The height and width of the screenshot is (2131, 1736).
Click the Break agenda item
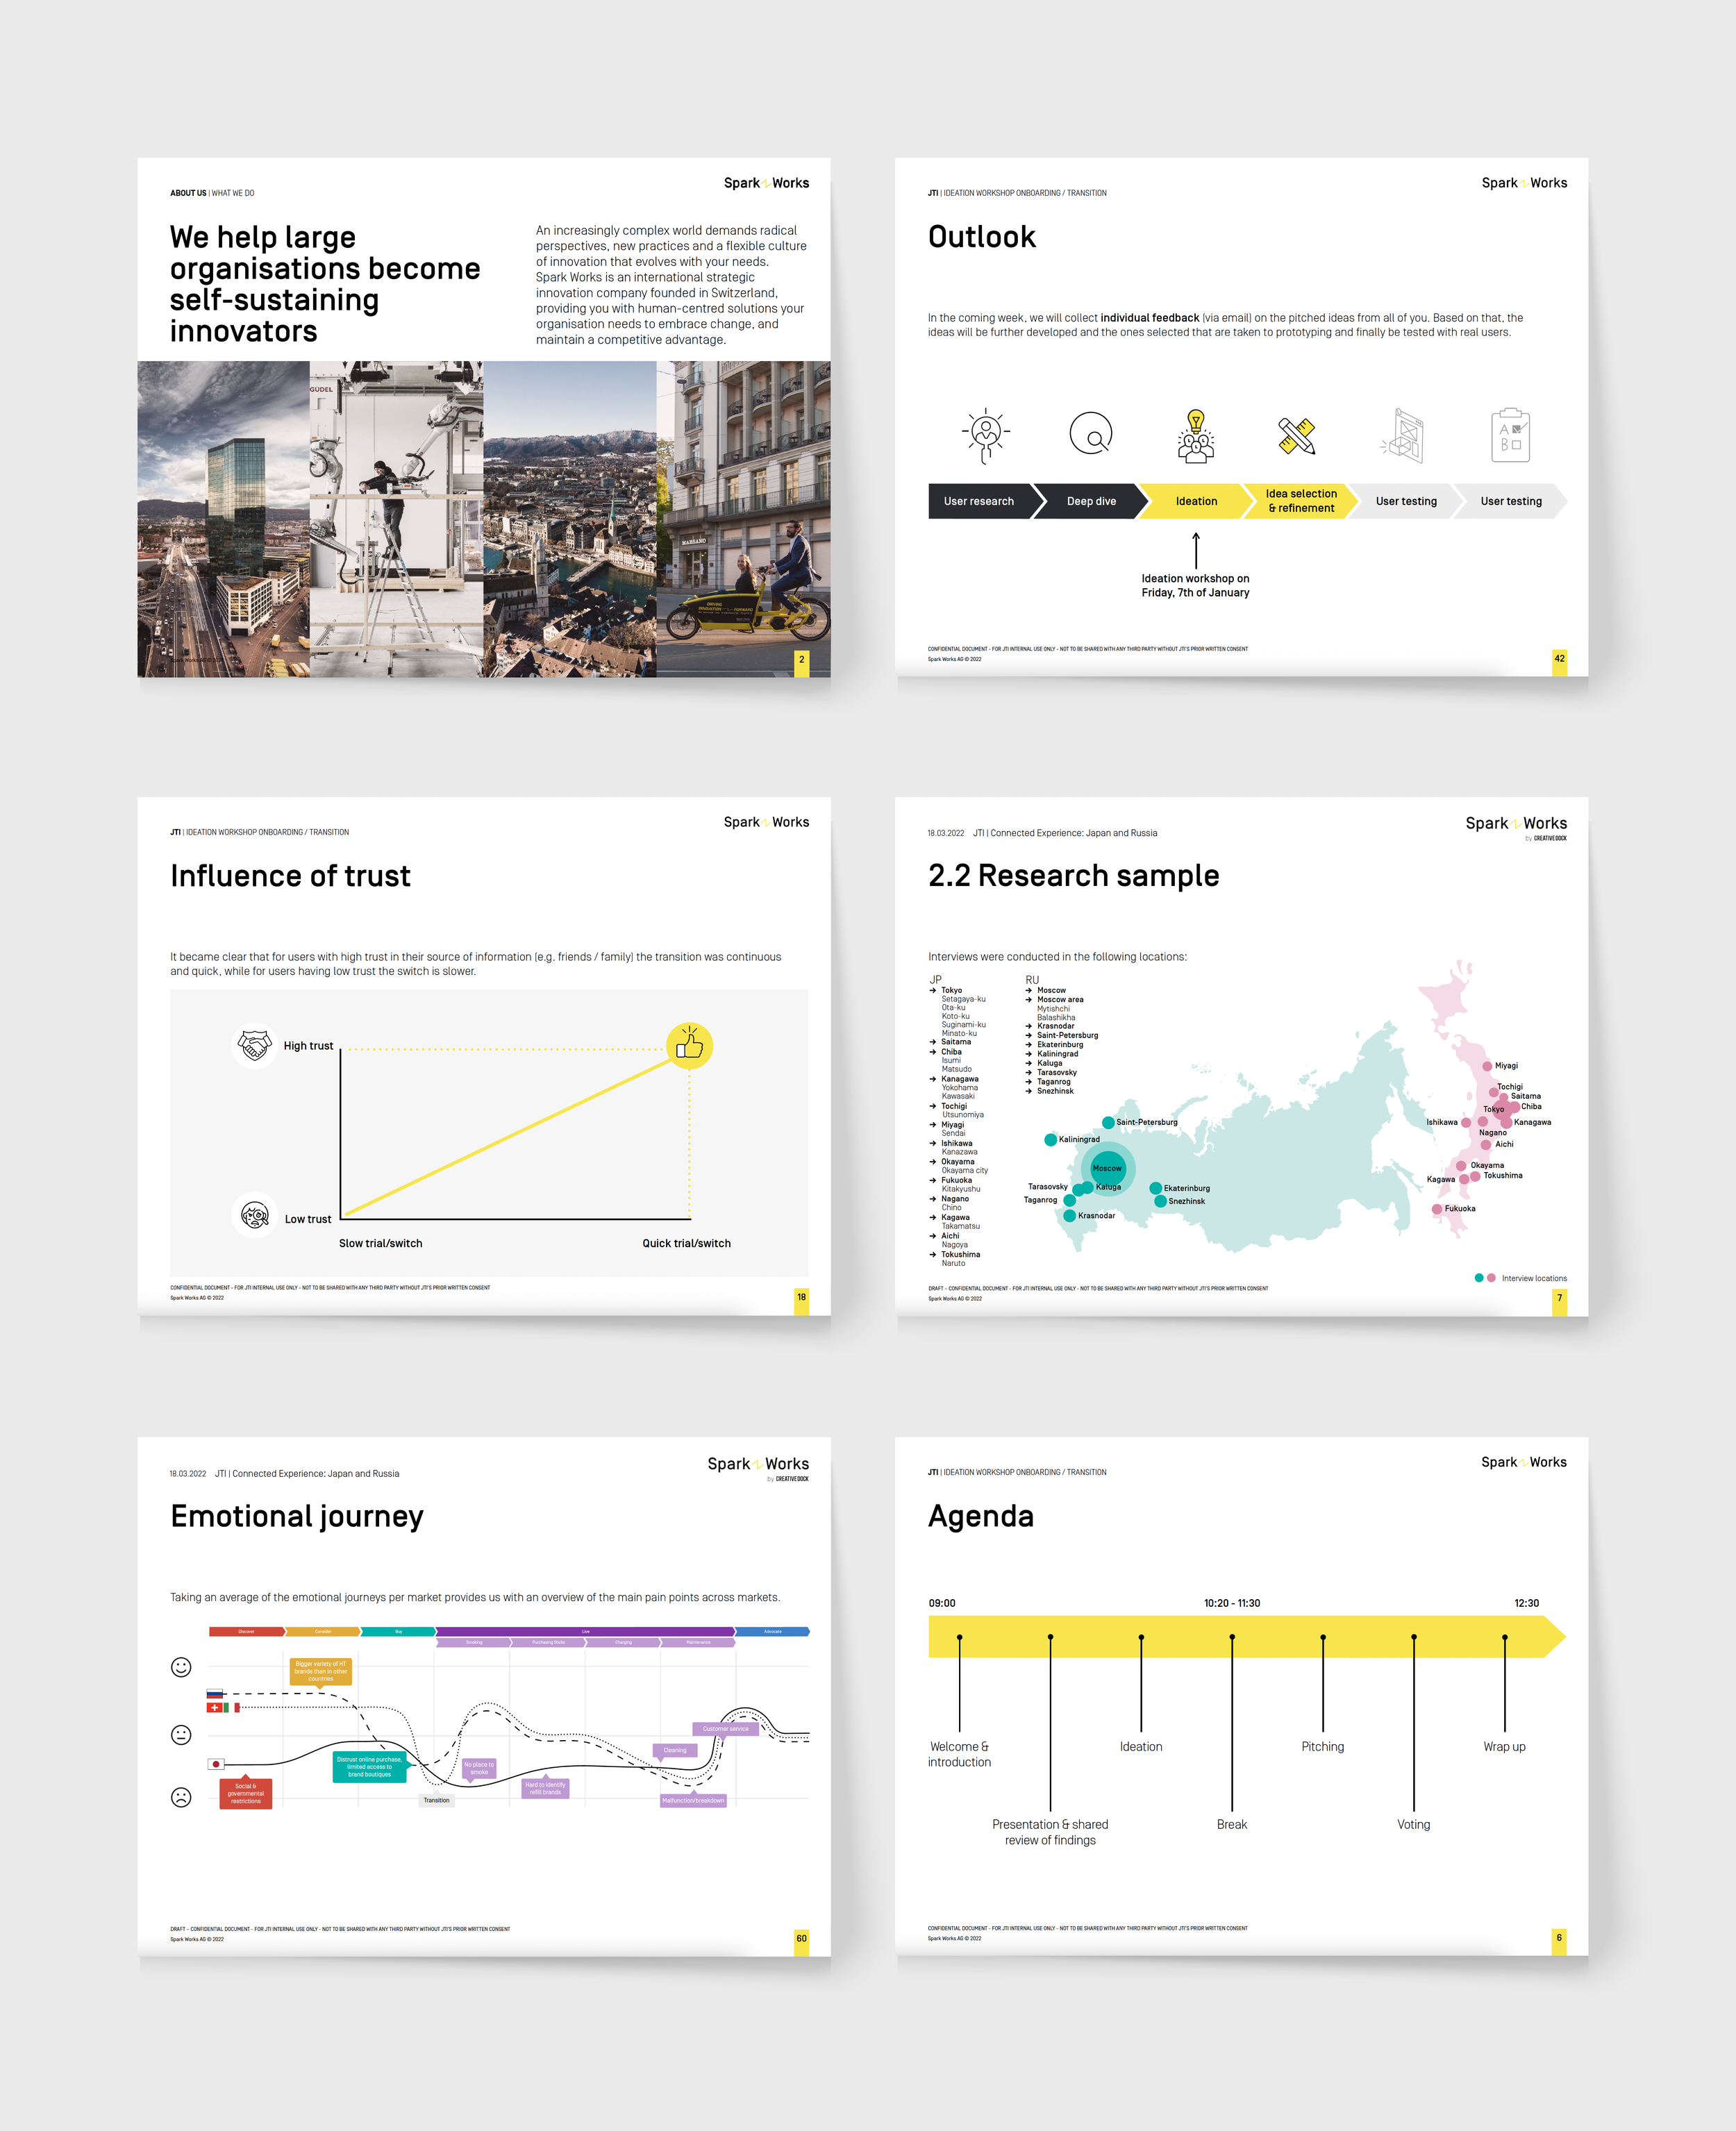click(1232, 1824)
